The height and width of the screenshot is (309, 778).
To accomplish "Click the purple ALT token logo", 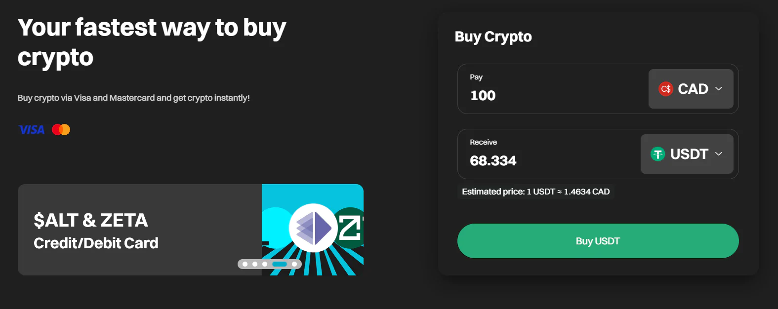I will tap(313, 228).
